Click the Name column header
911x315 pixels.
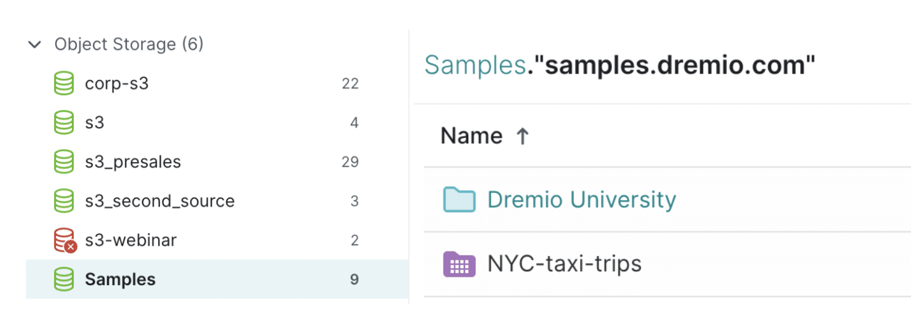471,136
